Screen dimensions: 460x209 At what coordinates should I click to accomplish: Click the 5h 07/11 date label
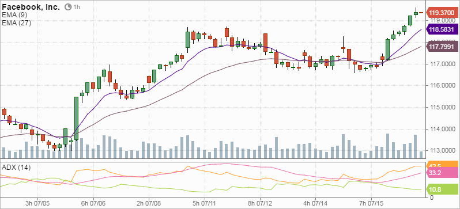(x=205, y=203)
